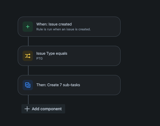Click the plus icon beside Add component
160x126 pixels.
[x=27, y=109]
